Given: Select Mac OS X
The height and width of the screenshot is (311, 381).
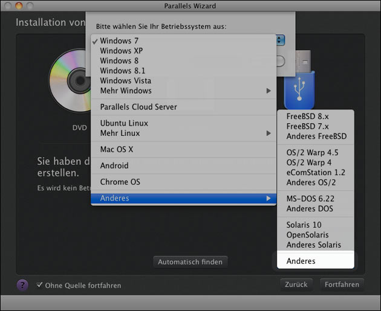Looking at the screenshot, I should click(x=183, y=149).
